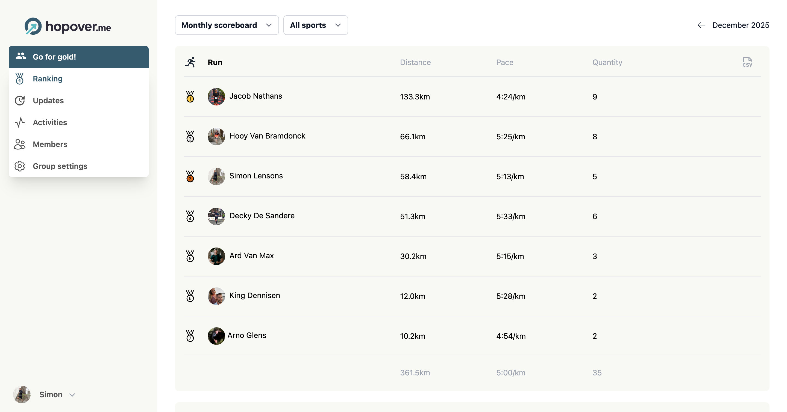Click the Activities pulse icon
This screenshot has width=787, height=412.
point(20,122)
